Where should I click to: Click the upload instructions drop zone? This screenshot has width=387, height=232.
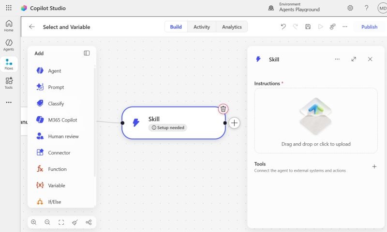tap(316, 121)
